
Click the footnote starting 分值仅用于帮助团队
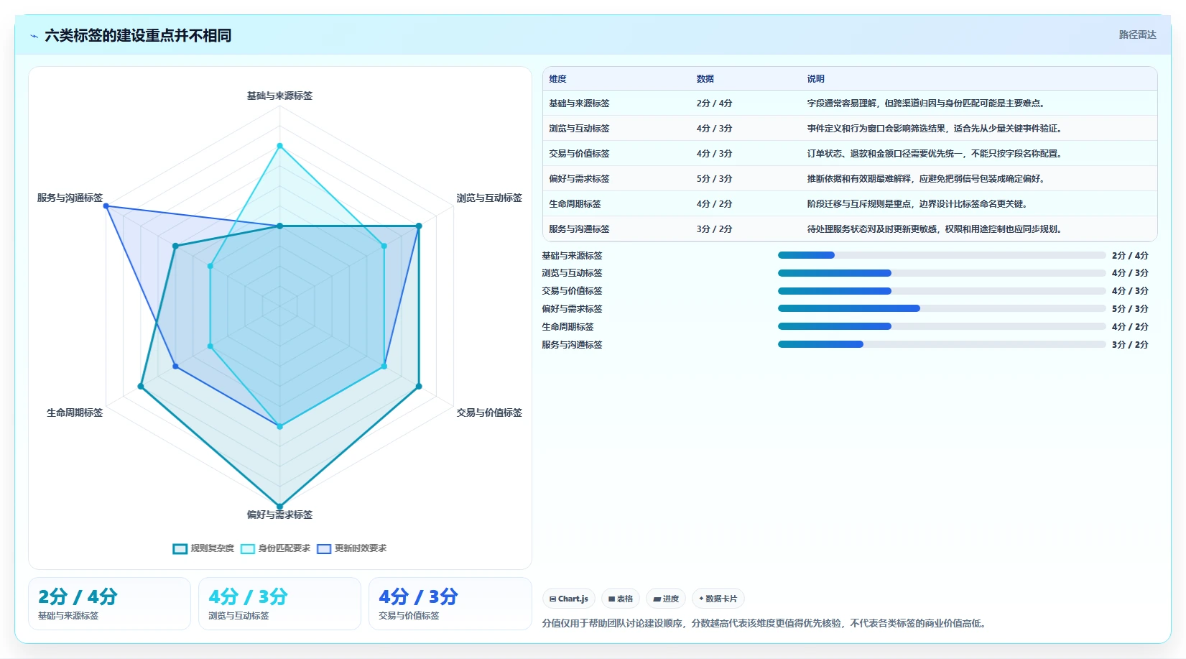coord(766,624)
